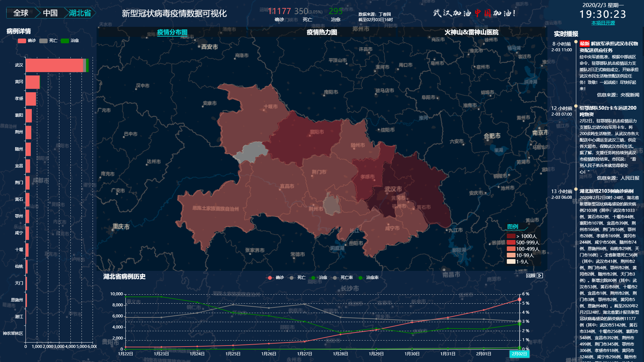Click the 黄冈 bar in case details

(33, 82)
